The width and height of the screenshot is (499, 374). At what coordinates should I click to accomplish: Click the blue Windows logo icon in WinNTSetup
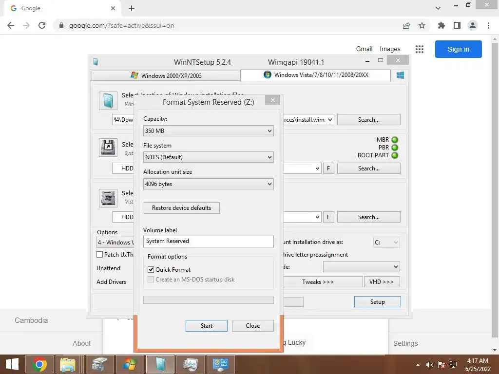[x=400, y=75]
